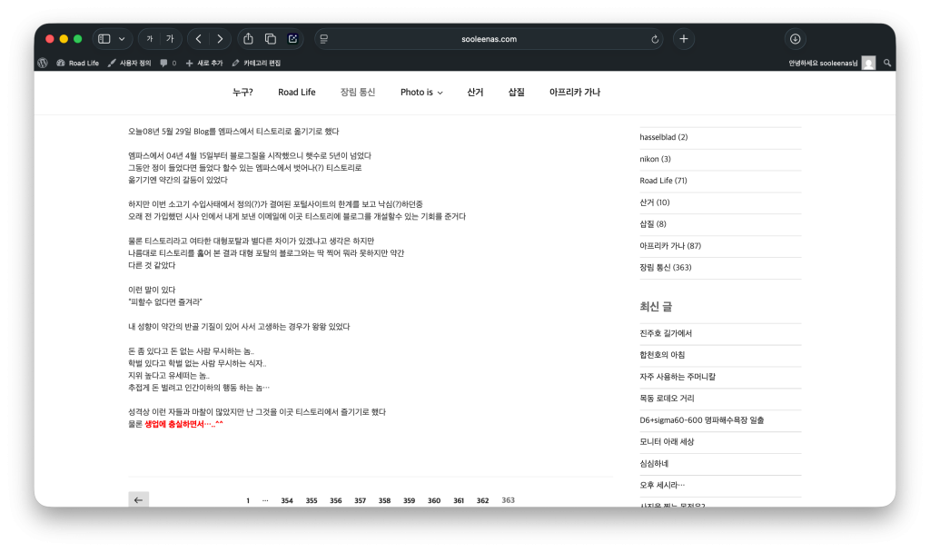930x552 pixels.
Task: Toggle the Safari sidebar
Action: click(104, 39)
